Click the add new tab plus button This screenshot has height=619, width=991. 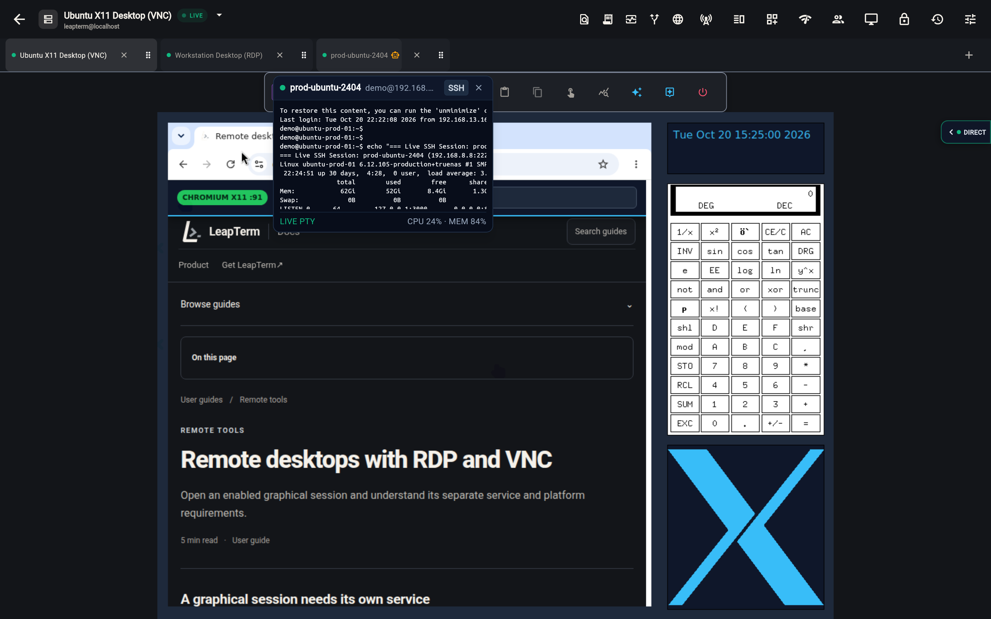point(969,55)
